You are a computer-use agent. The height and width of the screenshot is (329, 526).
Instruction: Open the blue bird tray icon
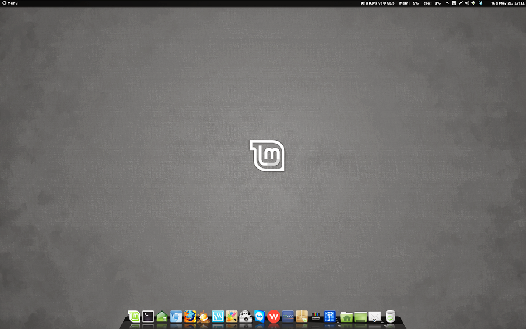coord(481,3)
